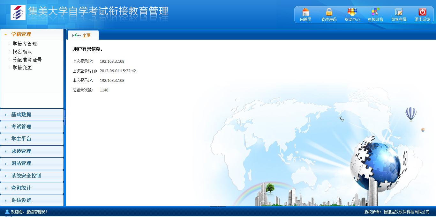
Task: Select 分配准考证号 in sidebar
Action: coord(27,60)
